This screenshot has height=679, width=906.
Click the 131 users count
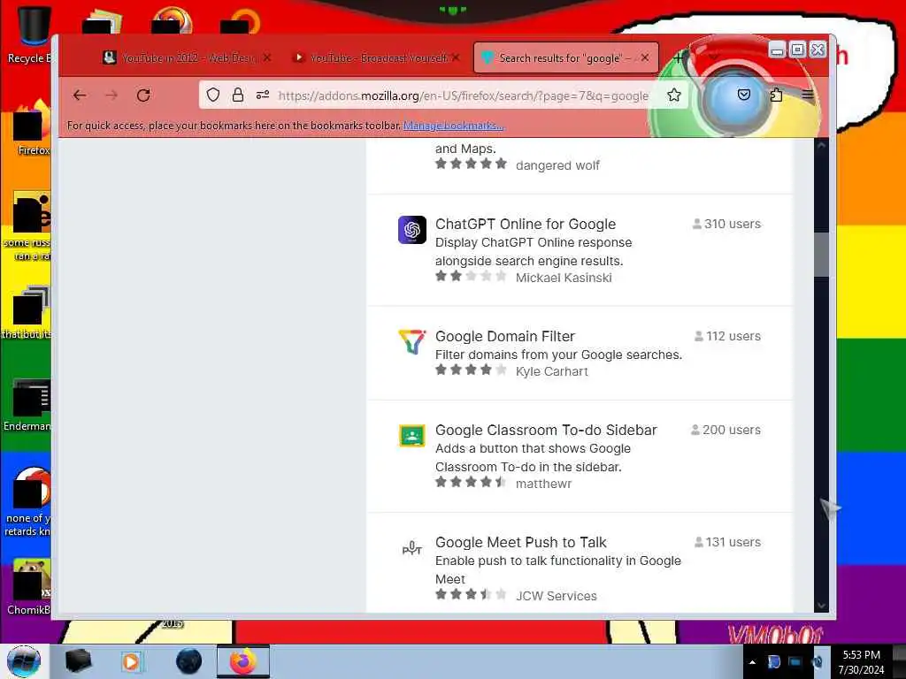(727, 542)
